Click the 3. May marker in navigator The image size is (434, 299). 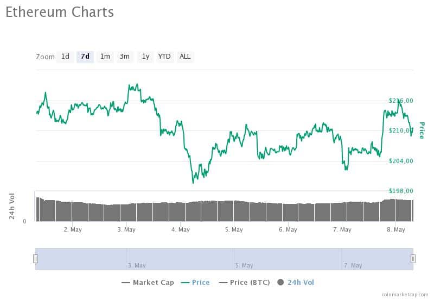pos(137,265)
